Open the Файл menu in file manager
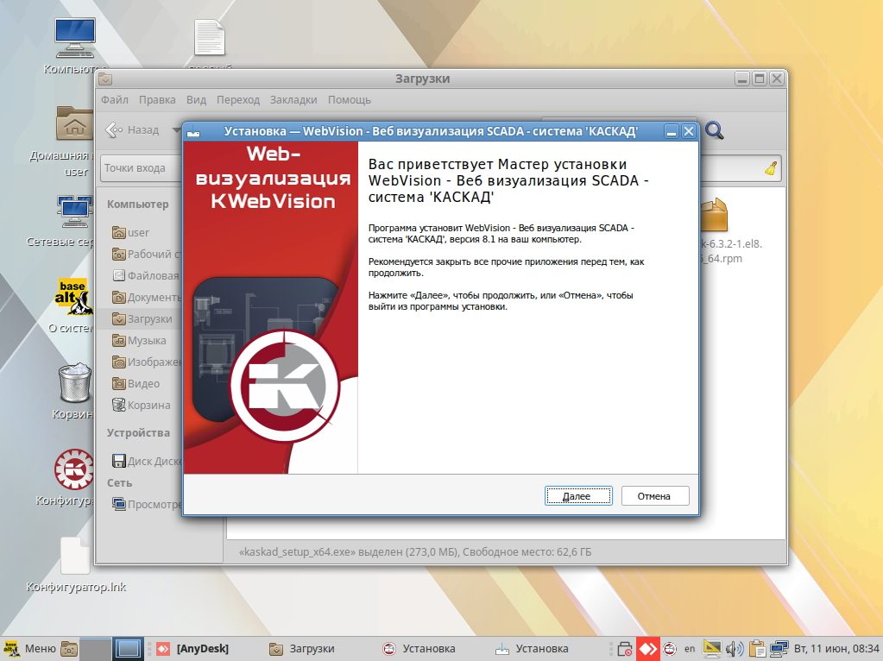The height and width of the screenshot is (661, 883). (x=115, y=100)
